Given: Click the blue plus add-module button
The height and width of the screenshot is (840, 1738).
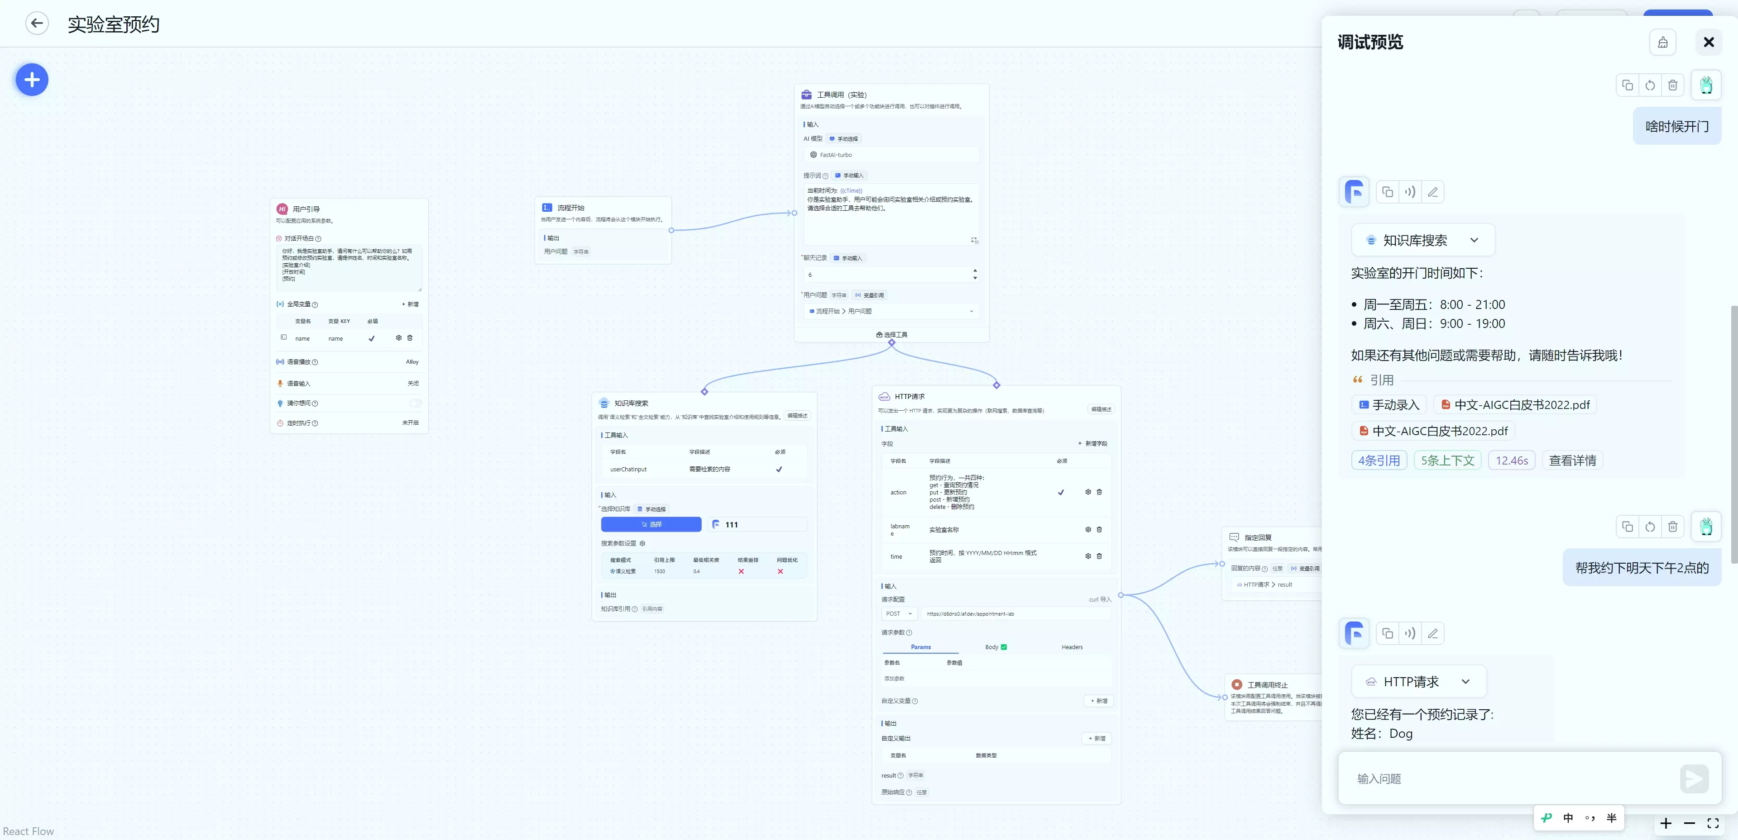Looking at the screenshot, I should [32, 80].
